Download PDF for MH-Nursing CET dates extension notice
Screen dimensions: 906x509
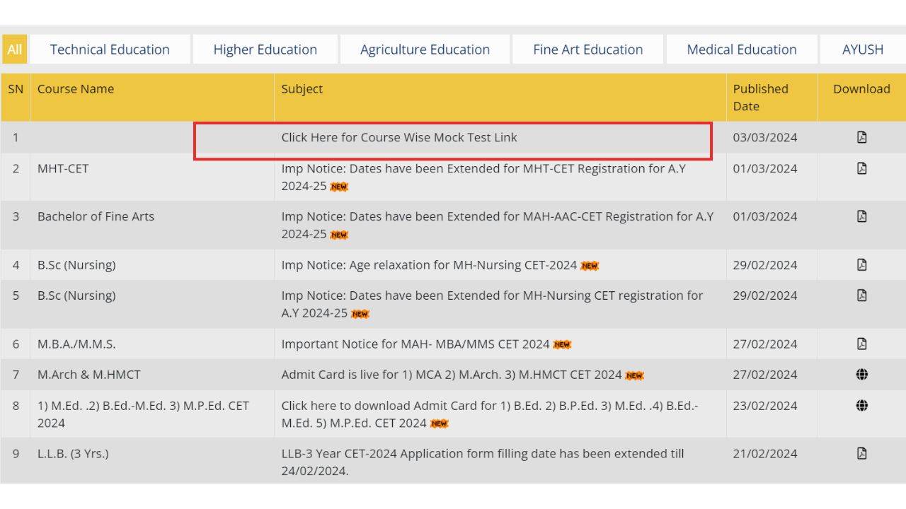tap(861, 296)
